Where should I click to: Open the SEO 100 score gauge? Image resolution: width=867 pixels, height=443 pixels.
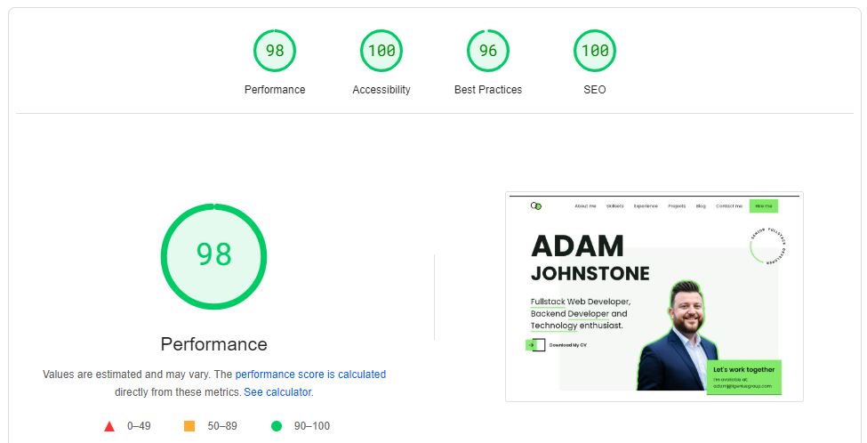[x=595, y=51]
